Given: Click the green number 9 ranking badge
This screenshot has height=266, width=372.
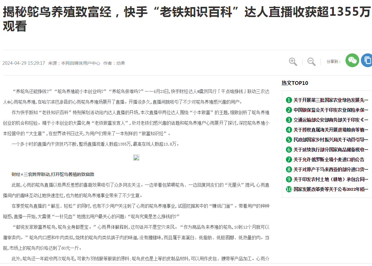Looking at the screenshot, I should click(289, 179).
